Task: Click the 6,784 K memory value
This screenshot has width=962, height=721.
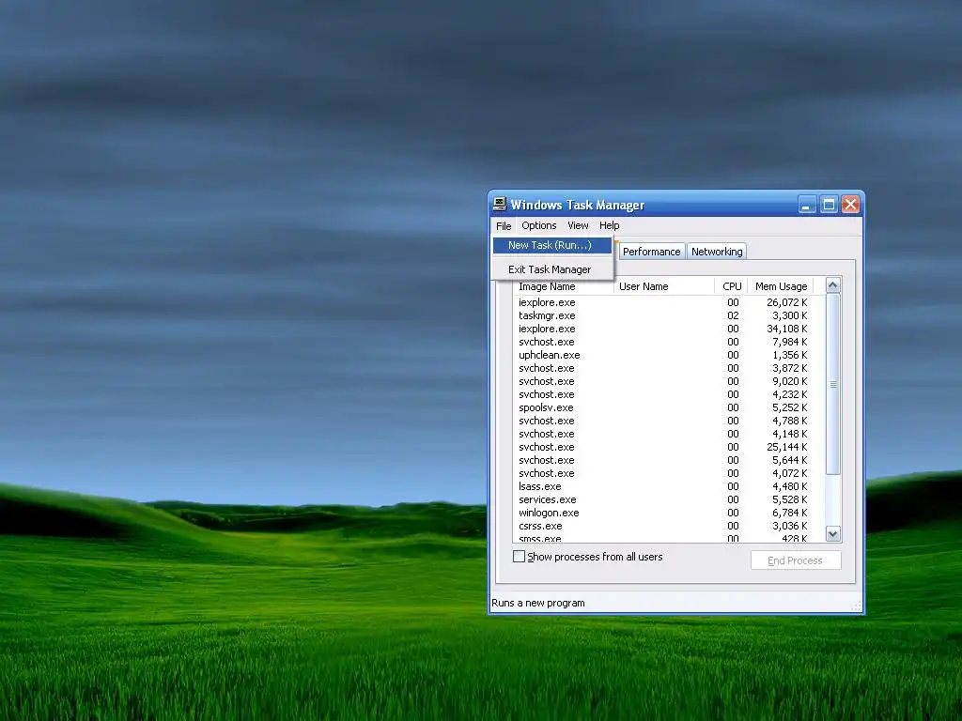Action: click(789, 513)
